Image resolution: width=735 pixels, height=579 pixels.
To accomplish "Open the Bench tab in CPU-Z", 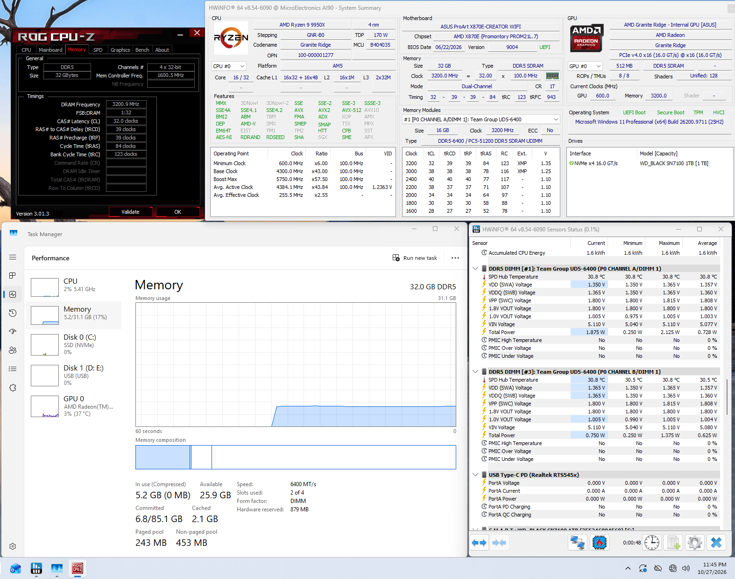I will tap(142, 50).
